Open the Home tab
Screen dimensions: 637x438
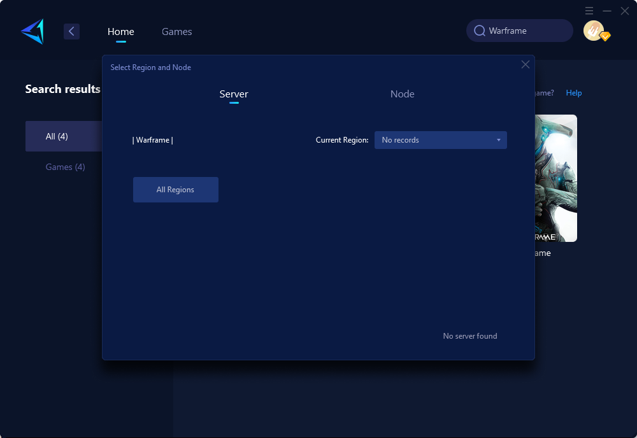coord(120,32)
